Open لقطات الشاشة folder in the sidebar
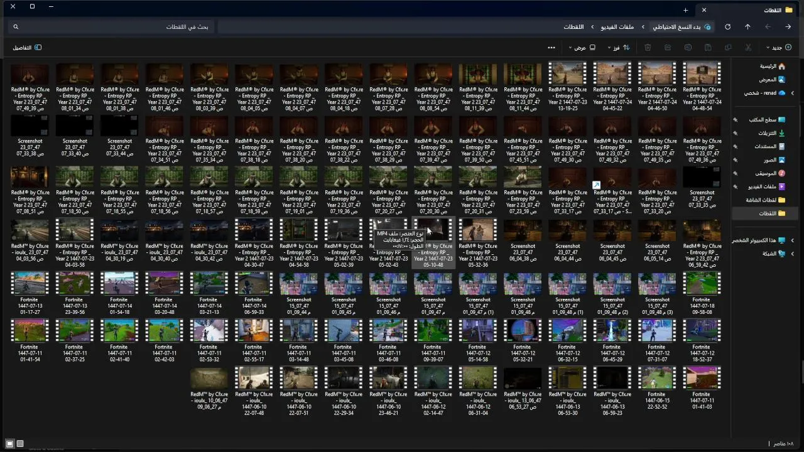The image size is (804, 452). pyautogui.click(x=764, y=200)
